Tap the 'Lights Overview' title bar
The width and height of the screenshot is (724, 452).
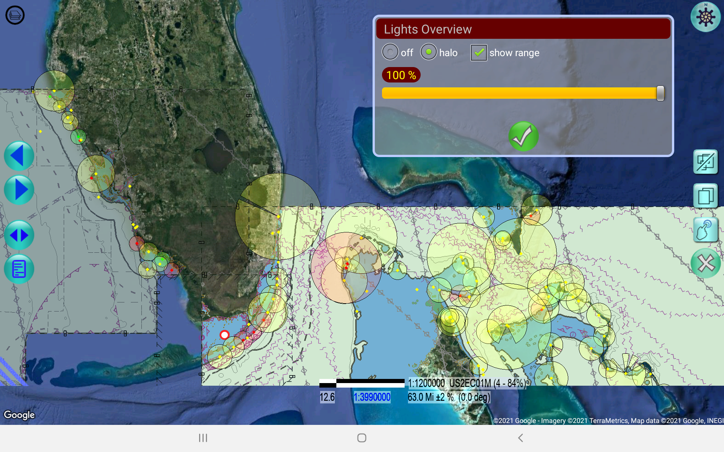[523, 29]
